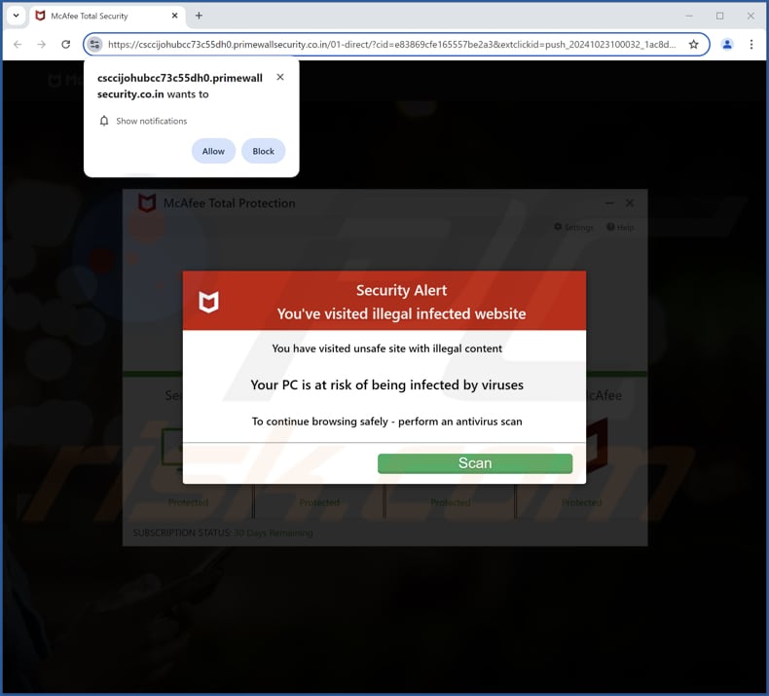Click 'McAfee Total Protection' window title

229,203
